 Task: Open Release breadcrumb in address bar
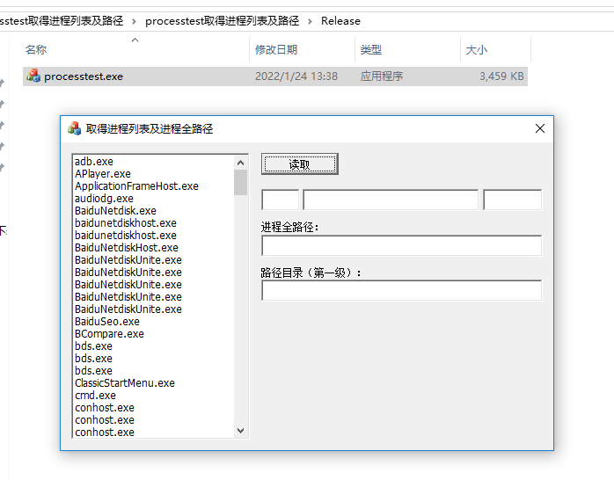click(340, 21)
